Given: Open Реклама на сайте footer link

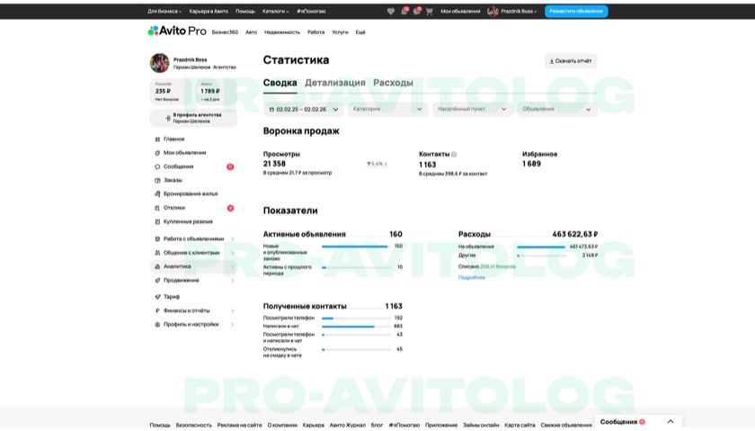Looking at the screenshot, I should coord(239,426).
